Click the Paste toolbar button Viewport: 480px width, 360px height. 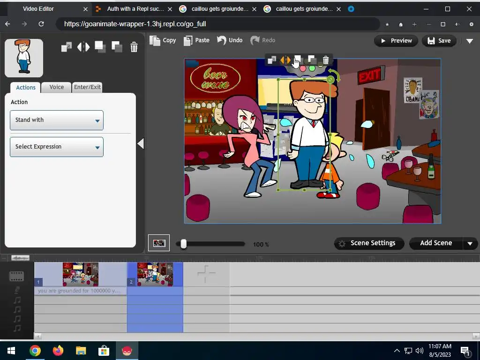[x=196, y=40]
